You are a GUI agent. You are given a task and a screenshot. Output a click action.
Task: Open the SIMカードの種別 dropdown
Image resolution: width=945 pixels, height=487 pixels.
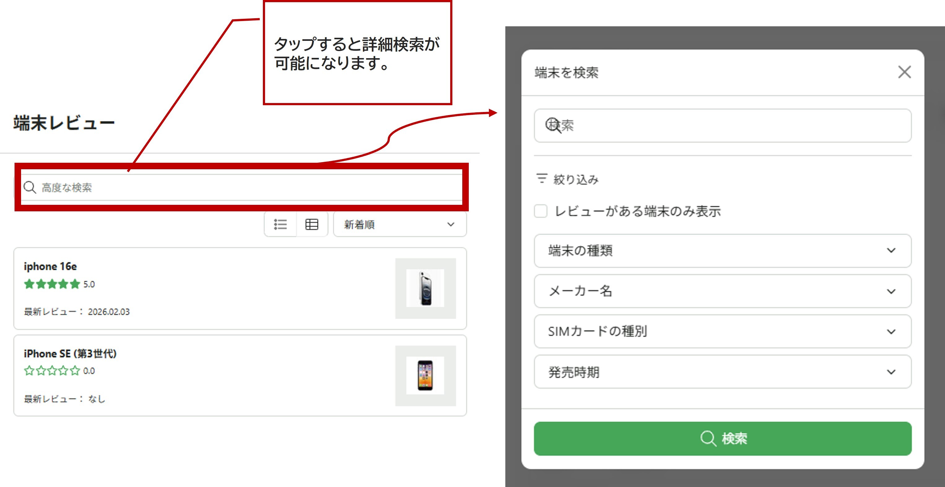pyautogui.click(x=722, y=331)
